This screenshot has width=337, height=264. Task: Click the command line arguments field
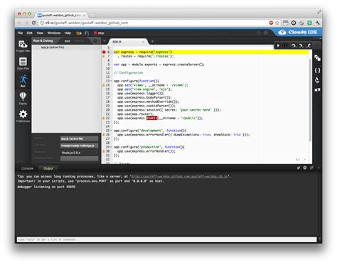point(79,158)
